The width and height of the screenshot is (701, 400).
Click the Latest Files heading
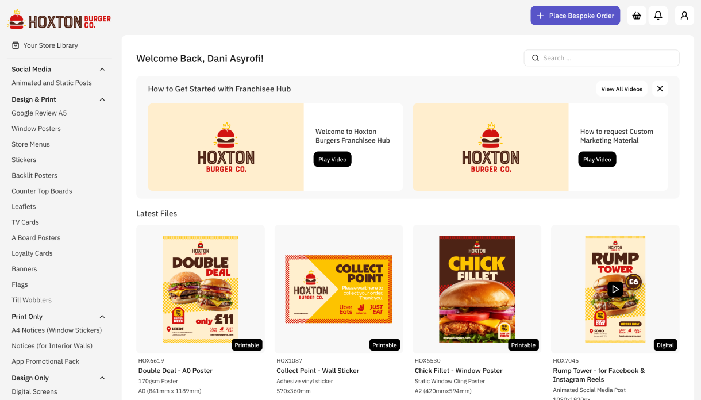pos(157,214)
